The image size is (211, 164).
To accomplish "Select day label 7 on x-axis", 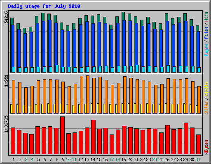I will point(51,159).
